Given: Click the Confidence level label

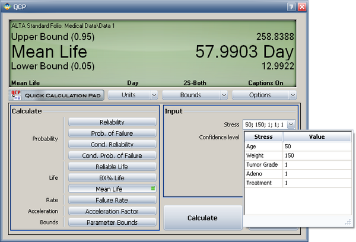Looking at the screenshot, I should click(219, 138).
